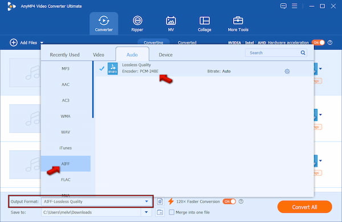Switch to Converted tab
Image resolution: width=342 pixels, height=222 pixels.
click(x=187, y=42)
